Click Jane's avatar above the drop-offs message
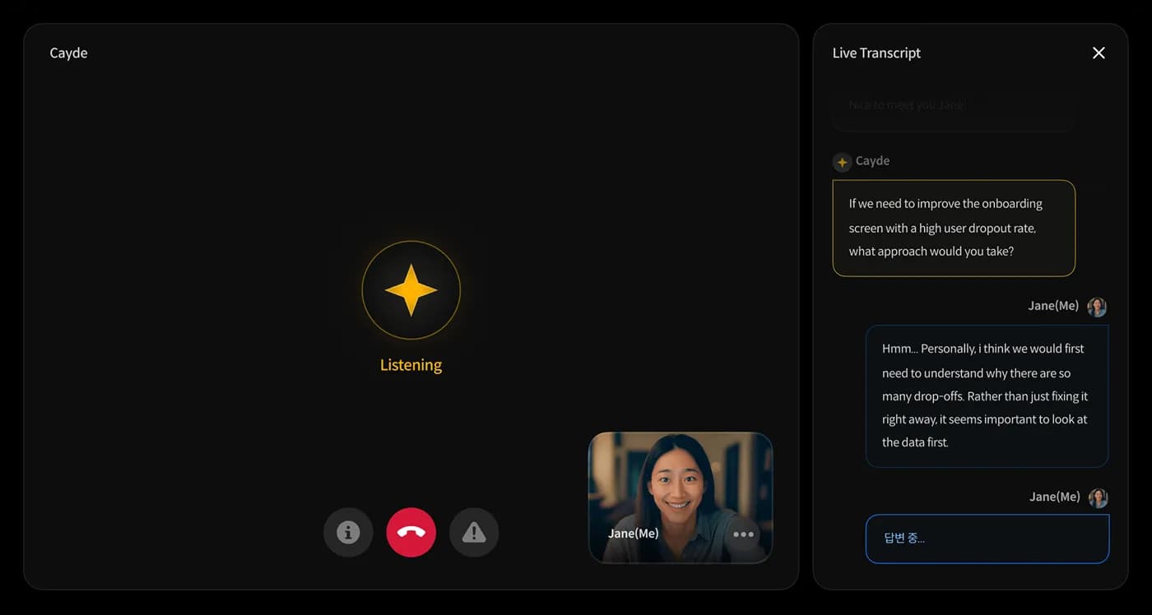This screenshot has width=1152, height=615. tap(1097, 307)
